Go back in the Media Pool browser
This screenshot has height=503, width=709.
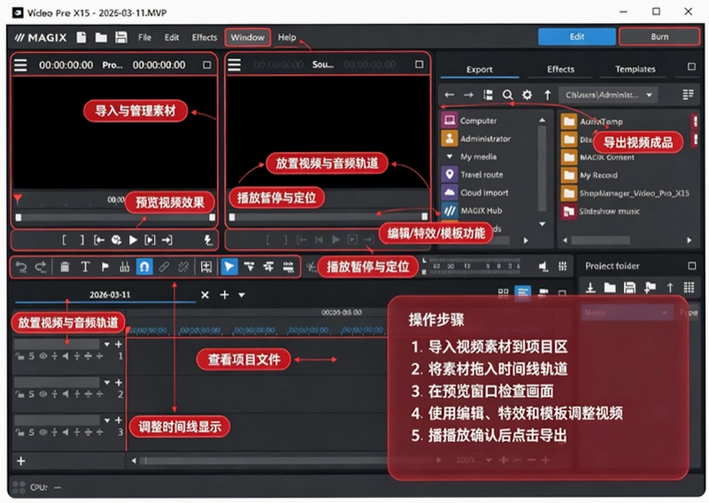(449, 95)
